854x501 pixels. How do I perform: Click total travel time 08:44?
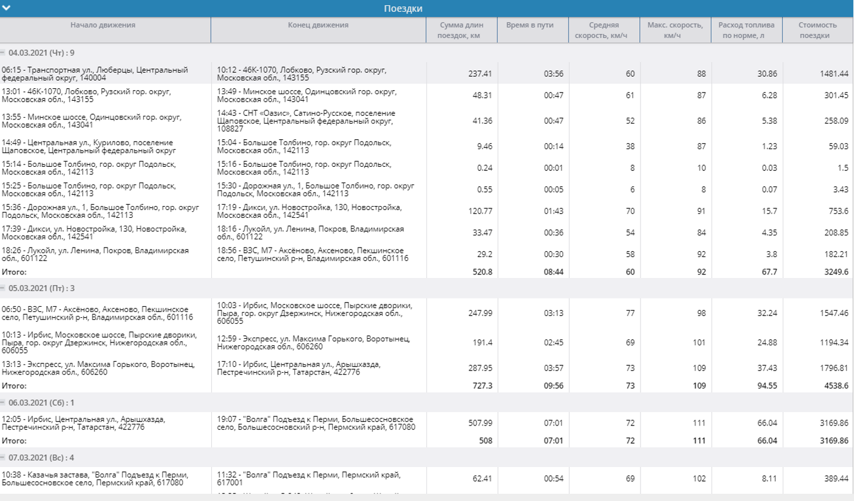coord(553,272)
